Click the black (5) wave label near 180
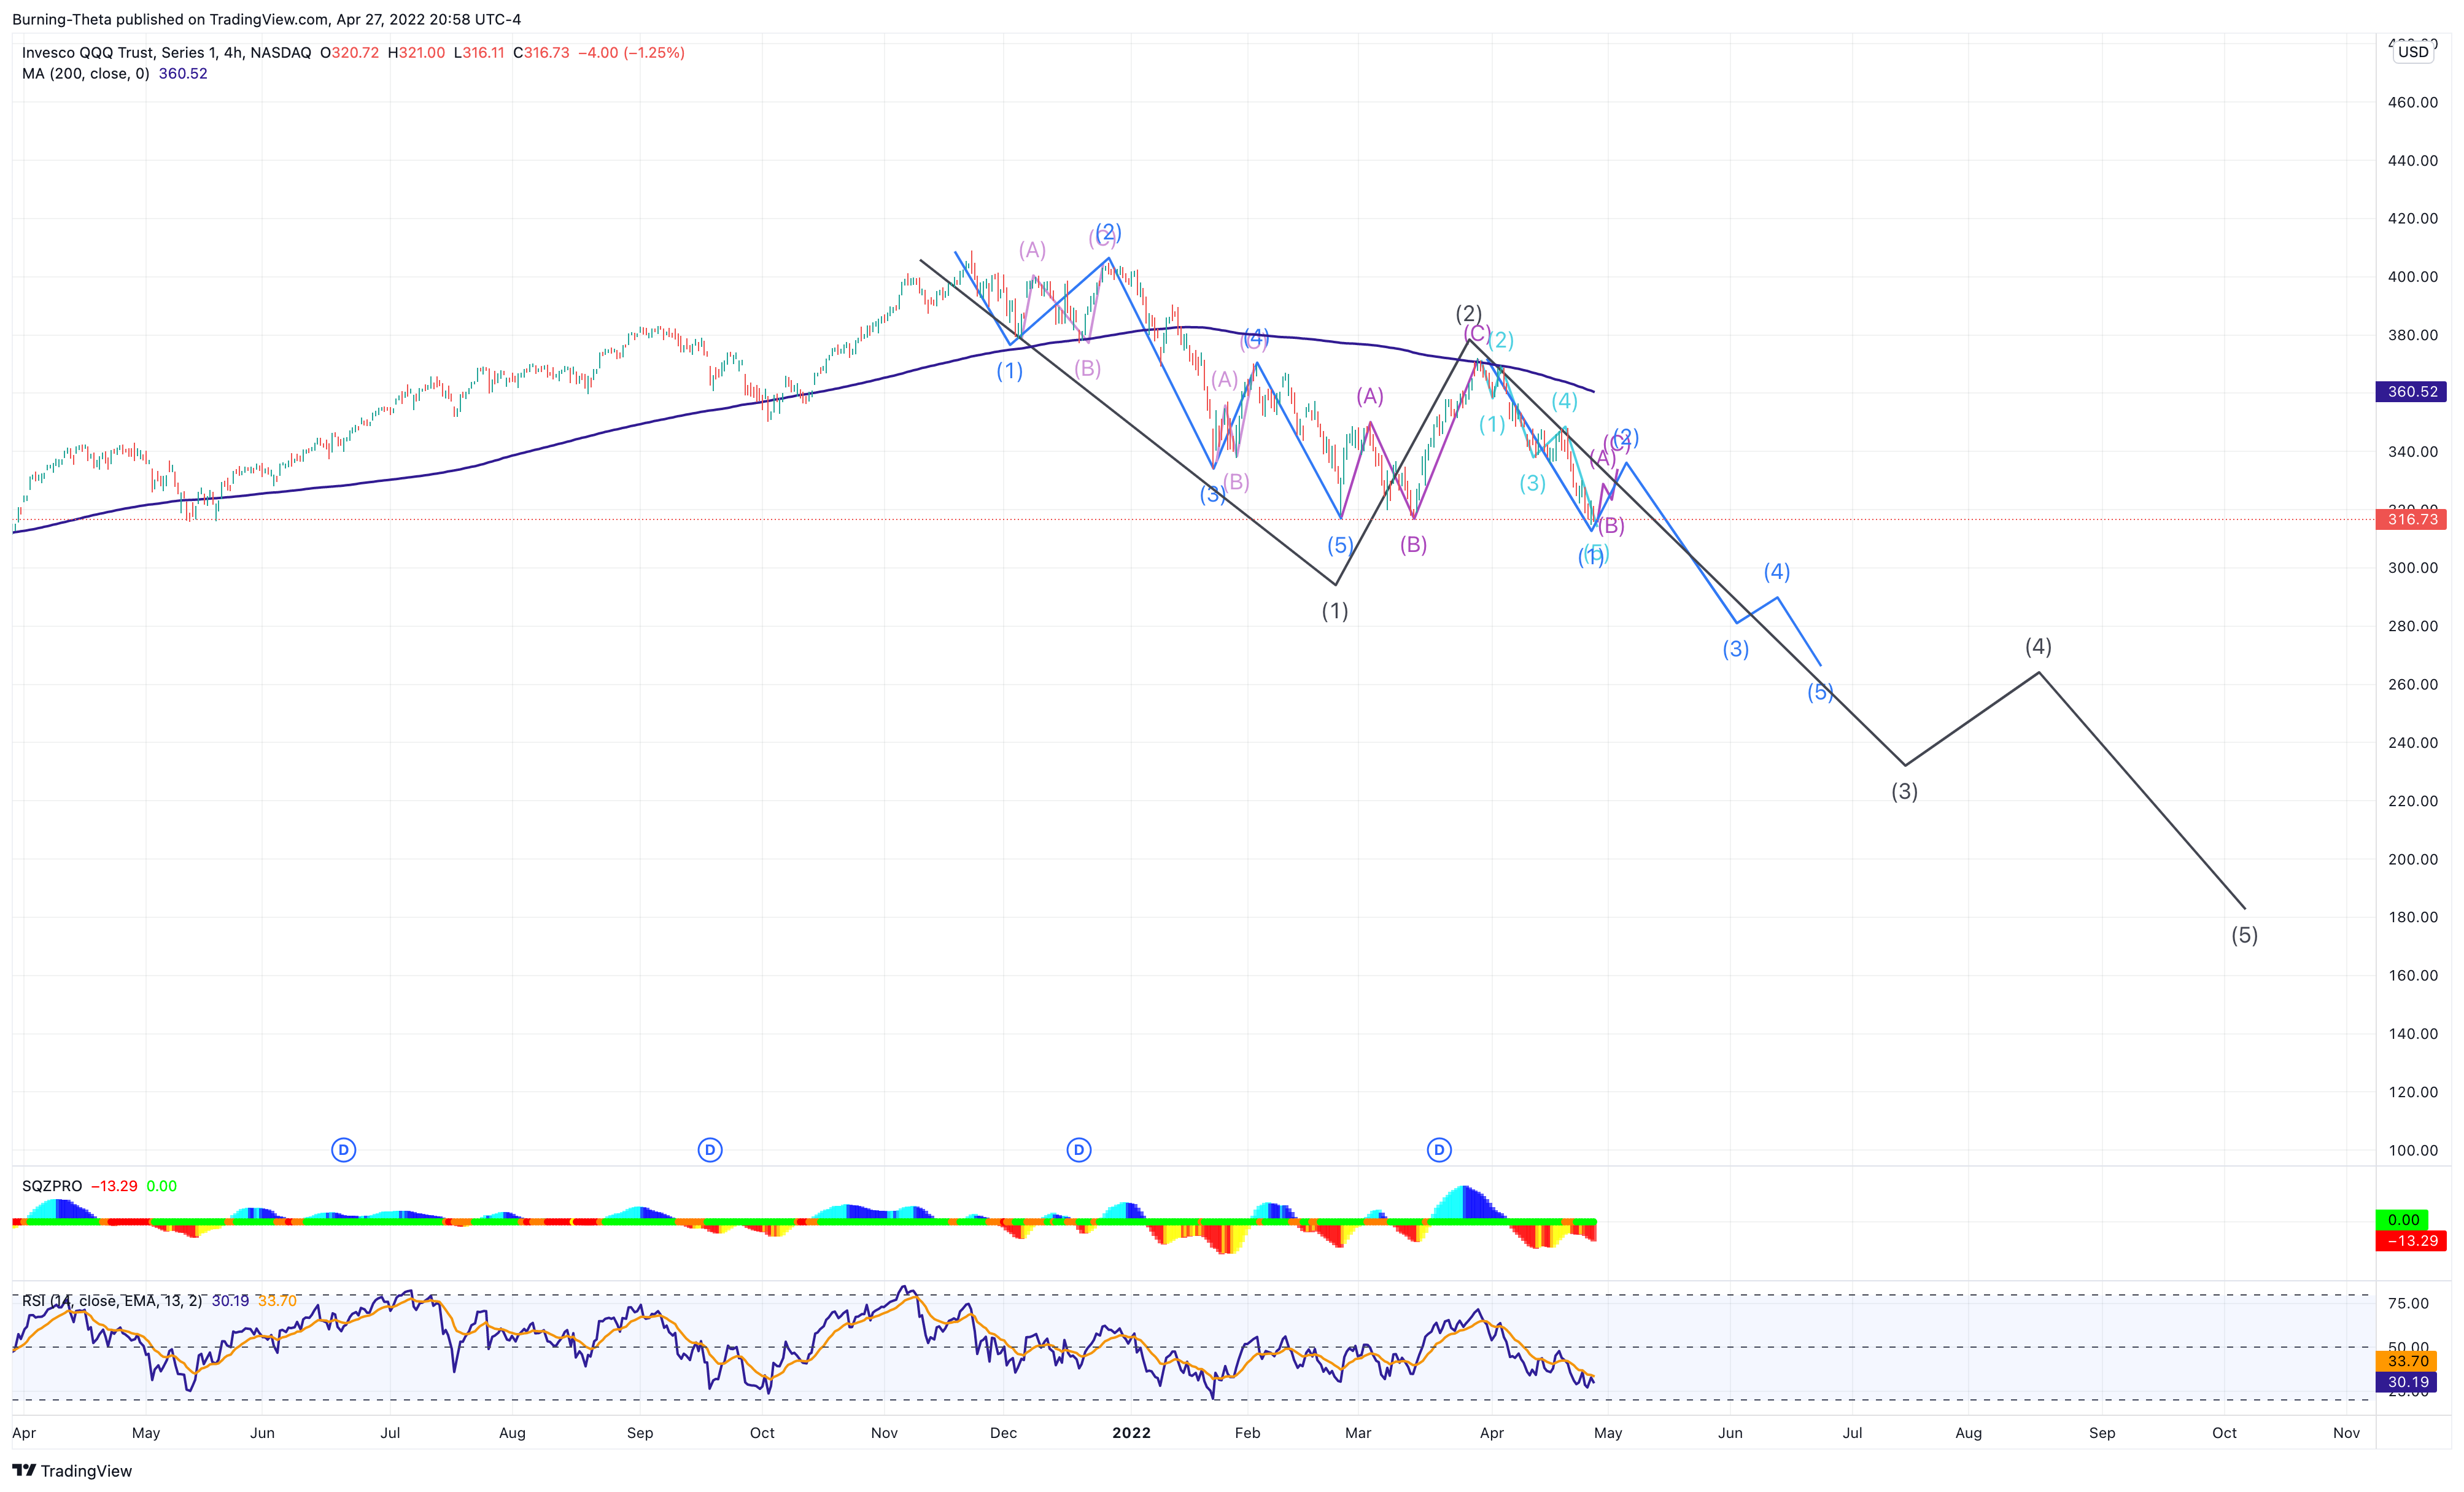The image size is (2464, 1492). tap(2244, 935)
